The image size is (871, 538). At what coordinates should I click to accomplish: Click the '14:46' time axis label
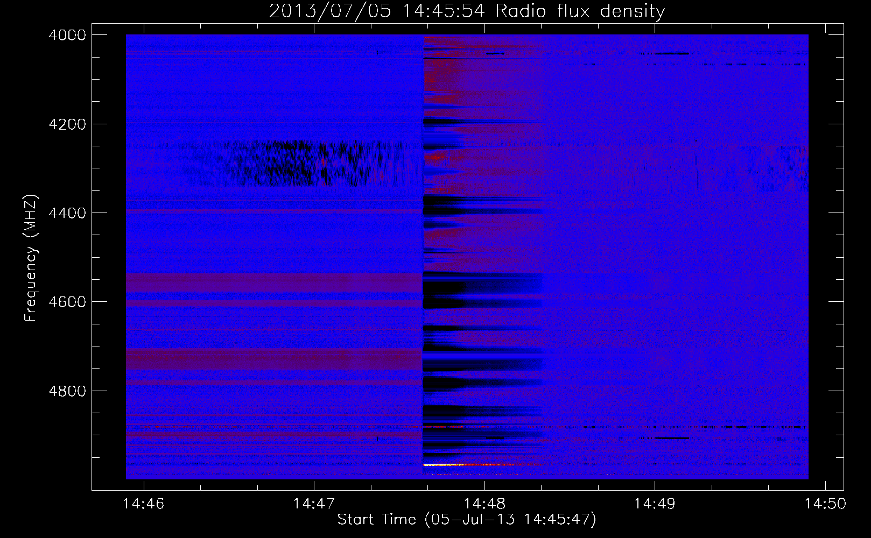143,504
